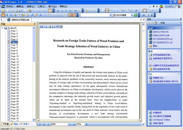Image resolution: width=183 pixels, height=130 pixels.
Task: Toggle the continuous page layout button
Action: pyautogui.click(x=107, y=11)
